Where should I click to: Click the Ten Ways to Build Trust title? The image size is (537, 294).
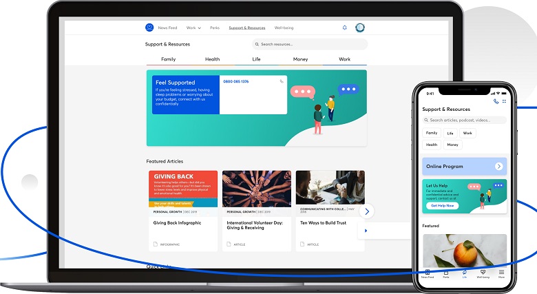324,222
